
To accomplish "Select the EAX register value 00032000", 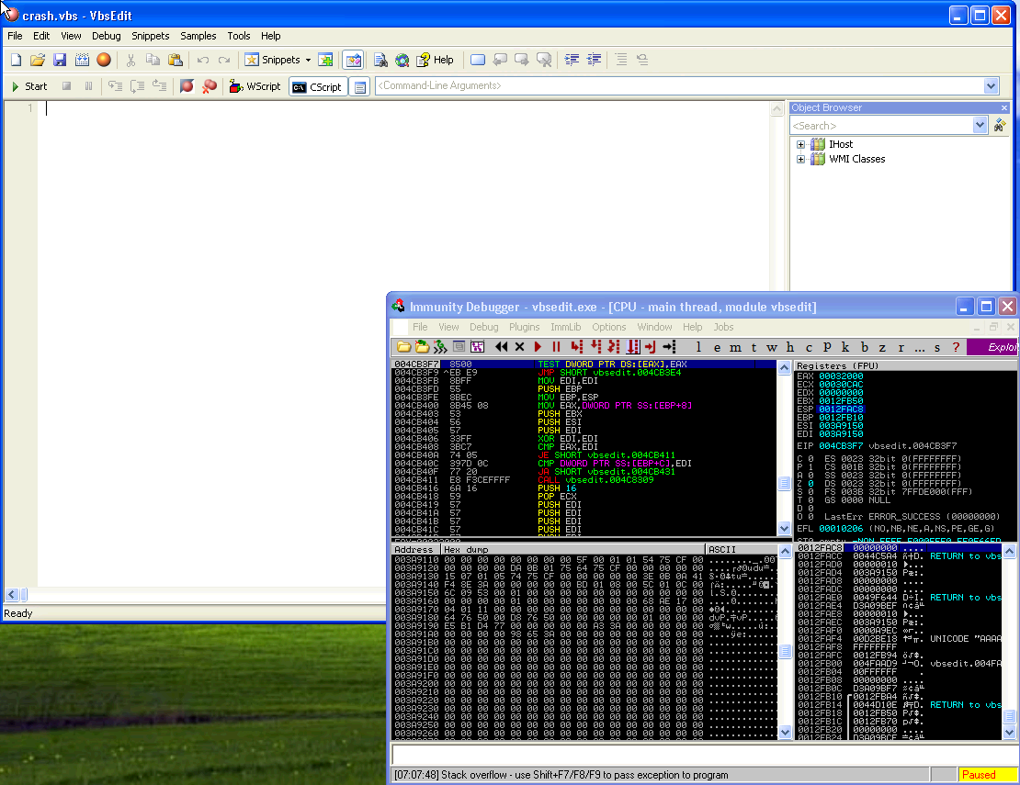I will click(841, 376).
